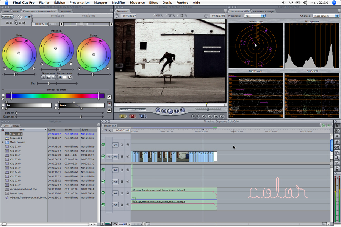Open Spotlight search in the menu bar

point(334,3)
